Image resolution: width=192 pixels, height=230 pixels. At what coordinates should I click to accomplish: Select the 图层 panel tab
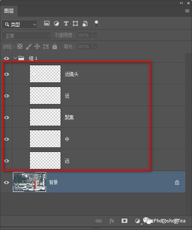click(x=9, y=11)
